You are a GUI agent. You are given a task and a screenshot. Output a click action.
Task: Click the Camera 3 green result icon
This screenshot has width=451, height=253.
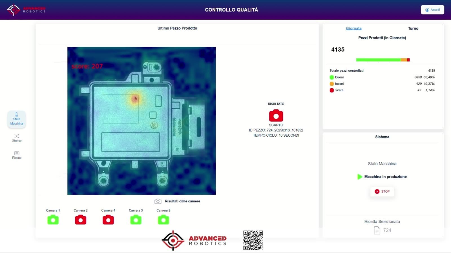[136, 220]
